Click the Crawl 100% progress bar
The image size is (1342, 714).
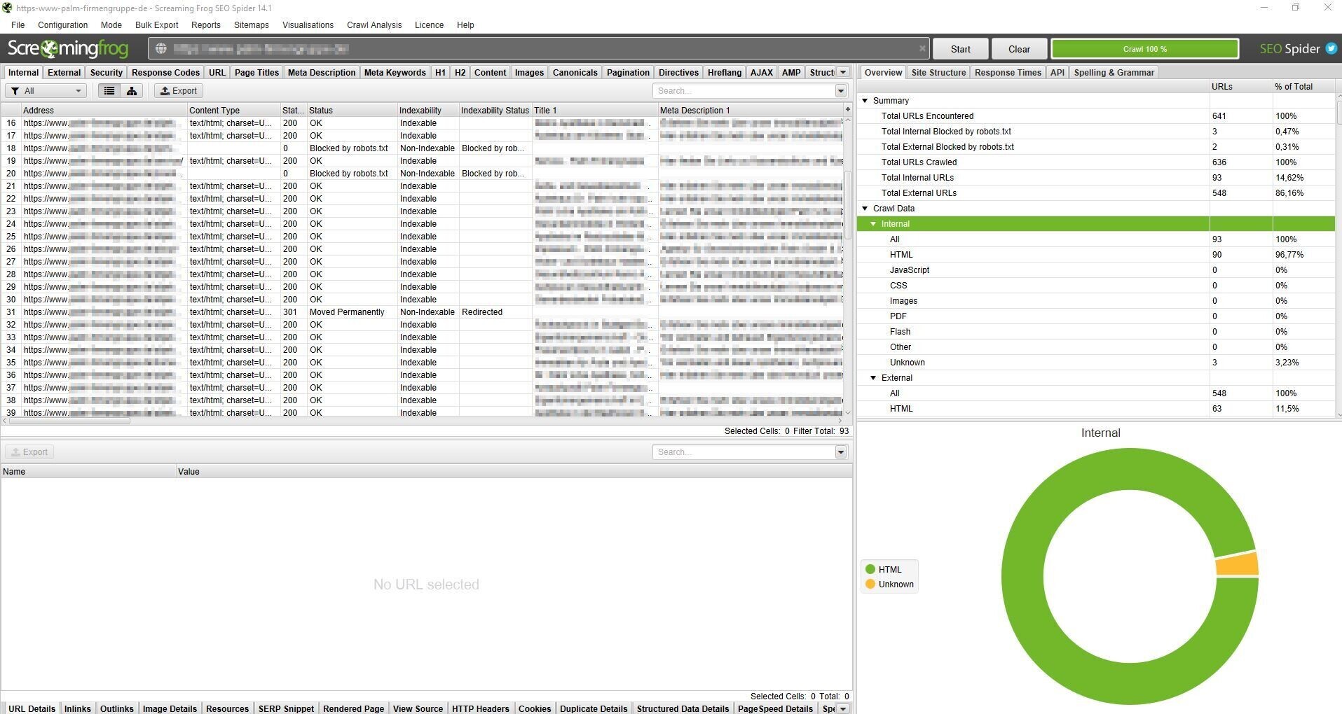[1144, 49]
